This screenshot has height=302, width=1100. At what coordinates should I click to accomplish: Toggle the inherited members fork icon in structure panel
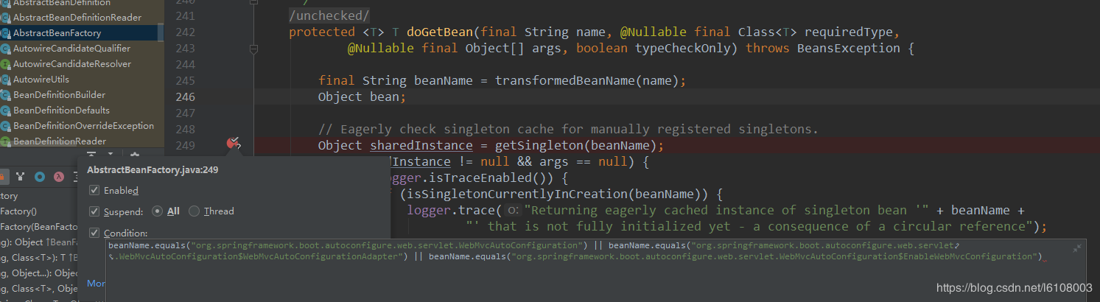point(20,177)
